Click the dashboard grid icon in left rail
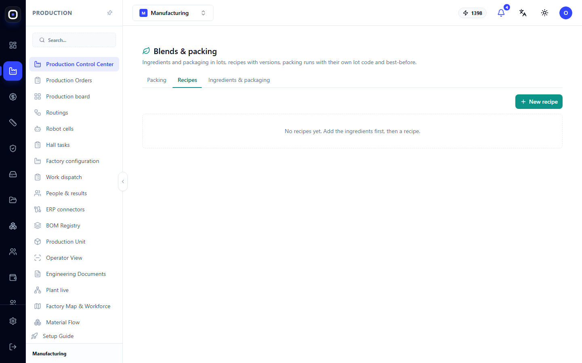Image resolution: width=582 pixels, height=363 pixels. 13,45
